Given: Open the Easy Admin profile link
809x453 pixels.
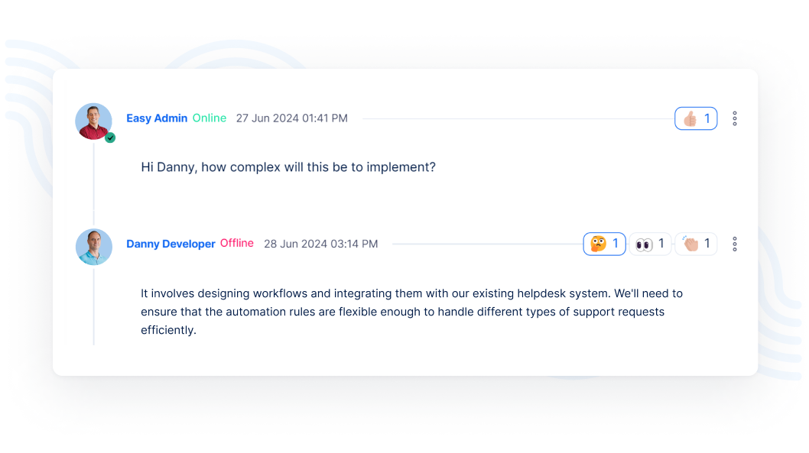Looking at the screenshot, I should pos(157,118).
